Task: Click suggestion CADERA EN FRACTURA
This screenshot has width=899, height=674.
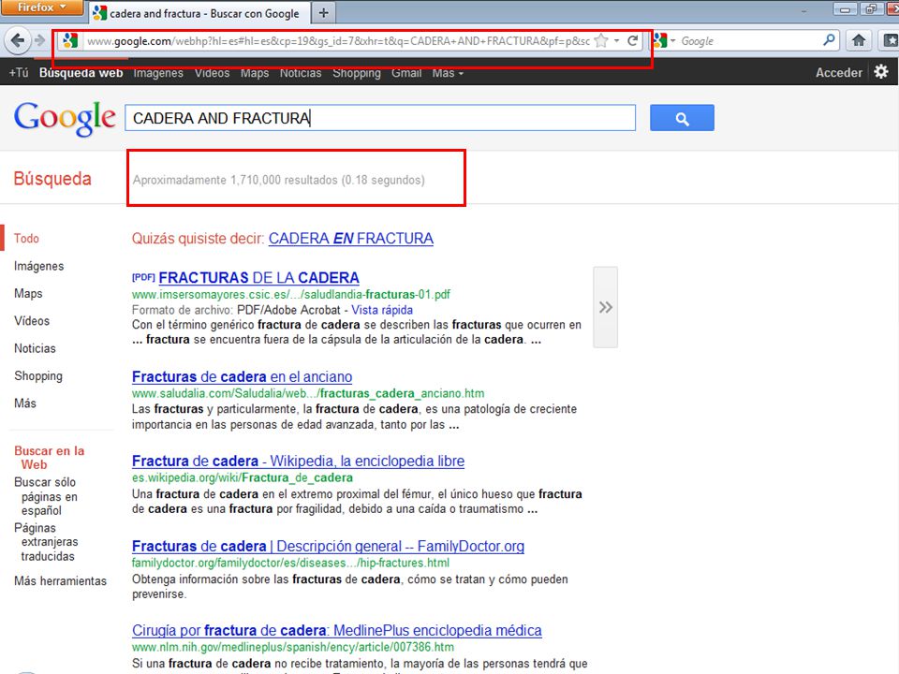Action: [x=351, y=239]
